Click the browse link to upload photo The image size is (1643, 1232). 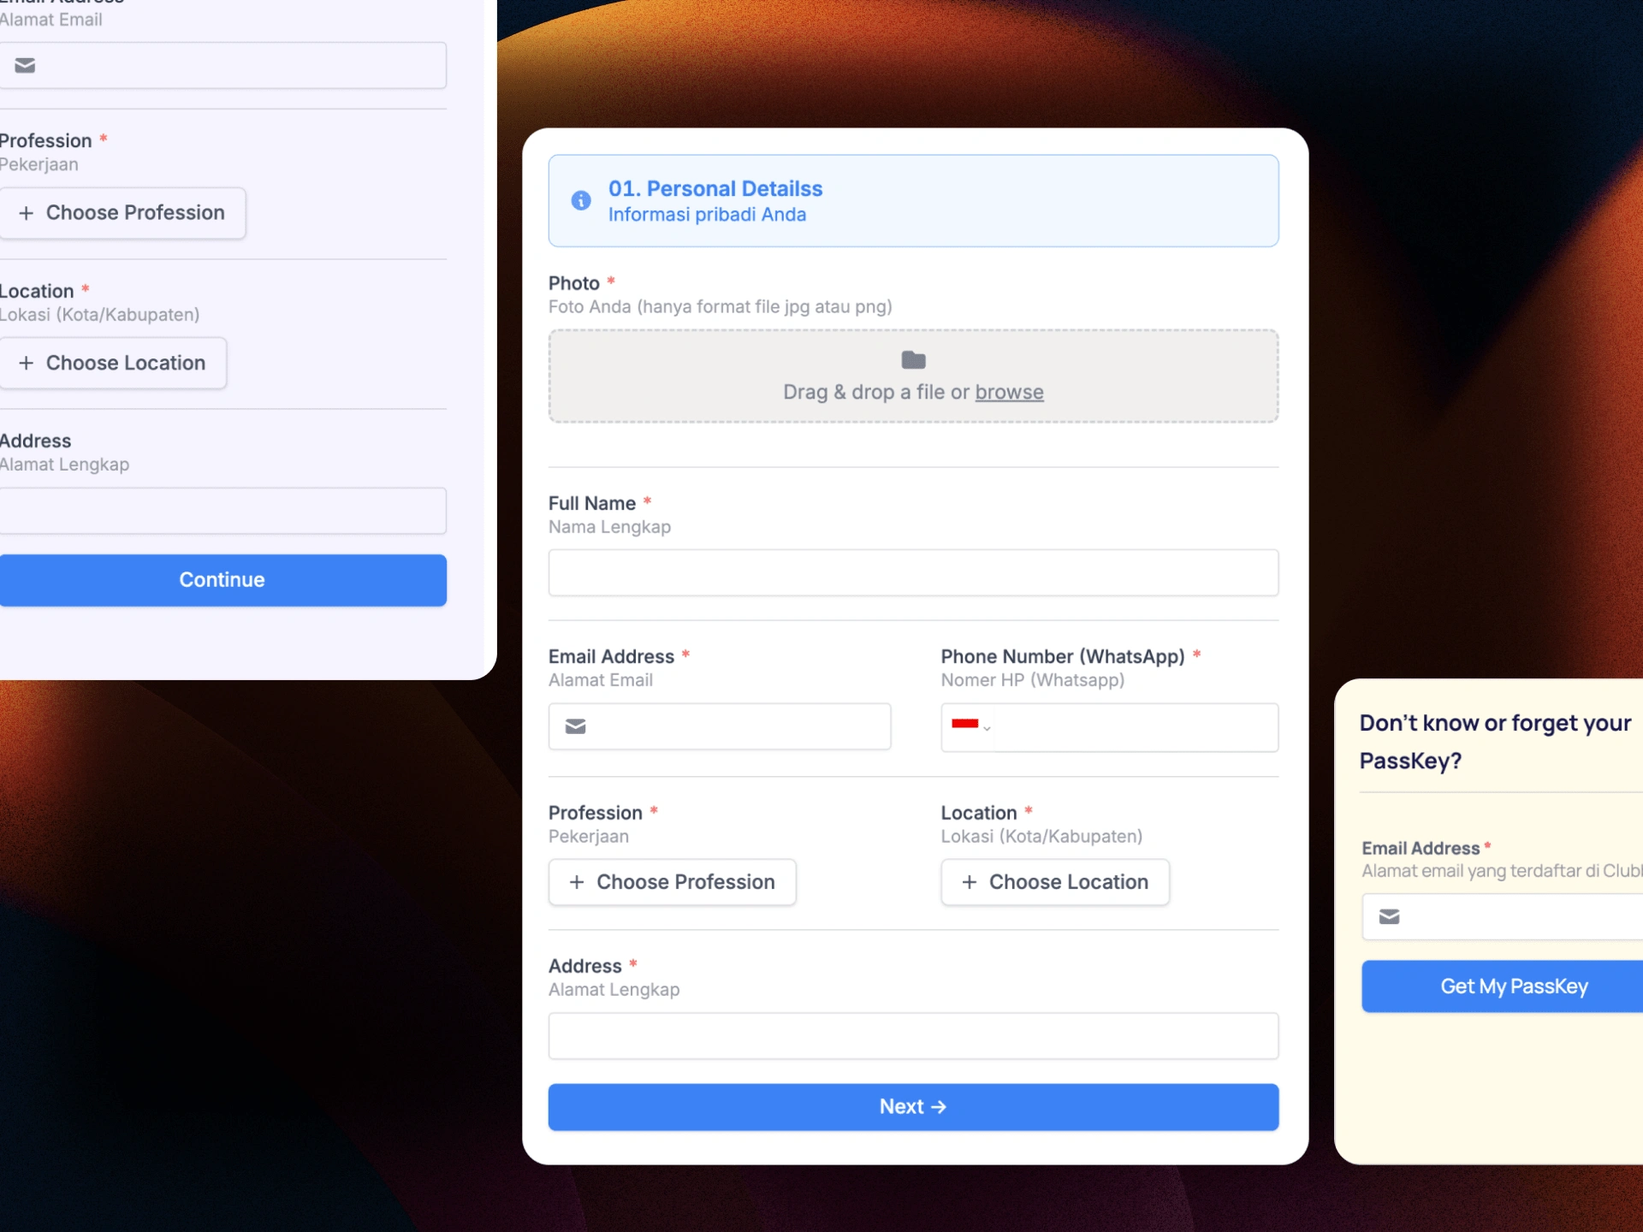click(1009, 392)
